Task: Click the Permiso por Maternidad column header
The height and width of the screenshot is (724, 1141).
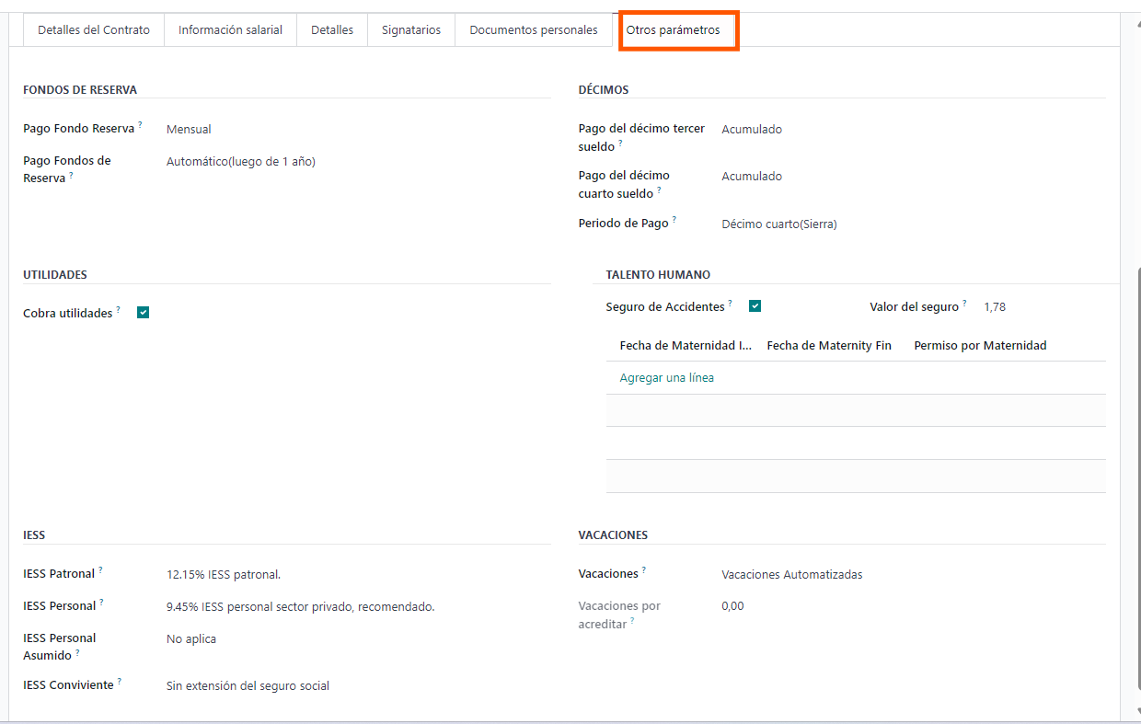Action: [980, 346]
